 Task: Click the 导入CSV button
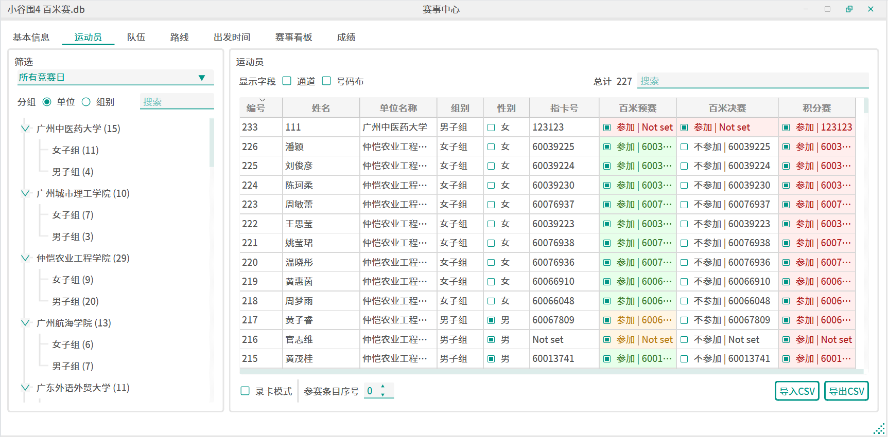(x=796, y=391)
